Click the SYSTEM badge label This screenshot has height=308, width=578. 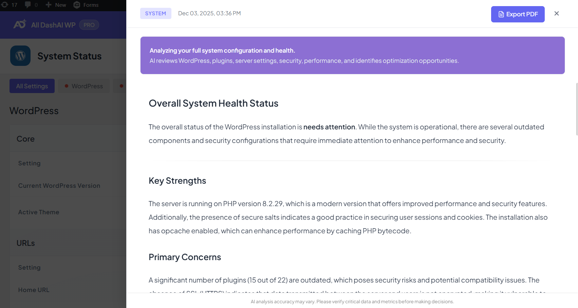pyautogui.click(x=155, y=14)
